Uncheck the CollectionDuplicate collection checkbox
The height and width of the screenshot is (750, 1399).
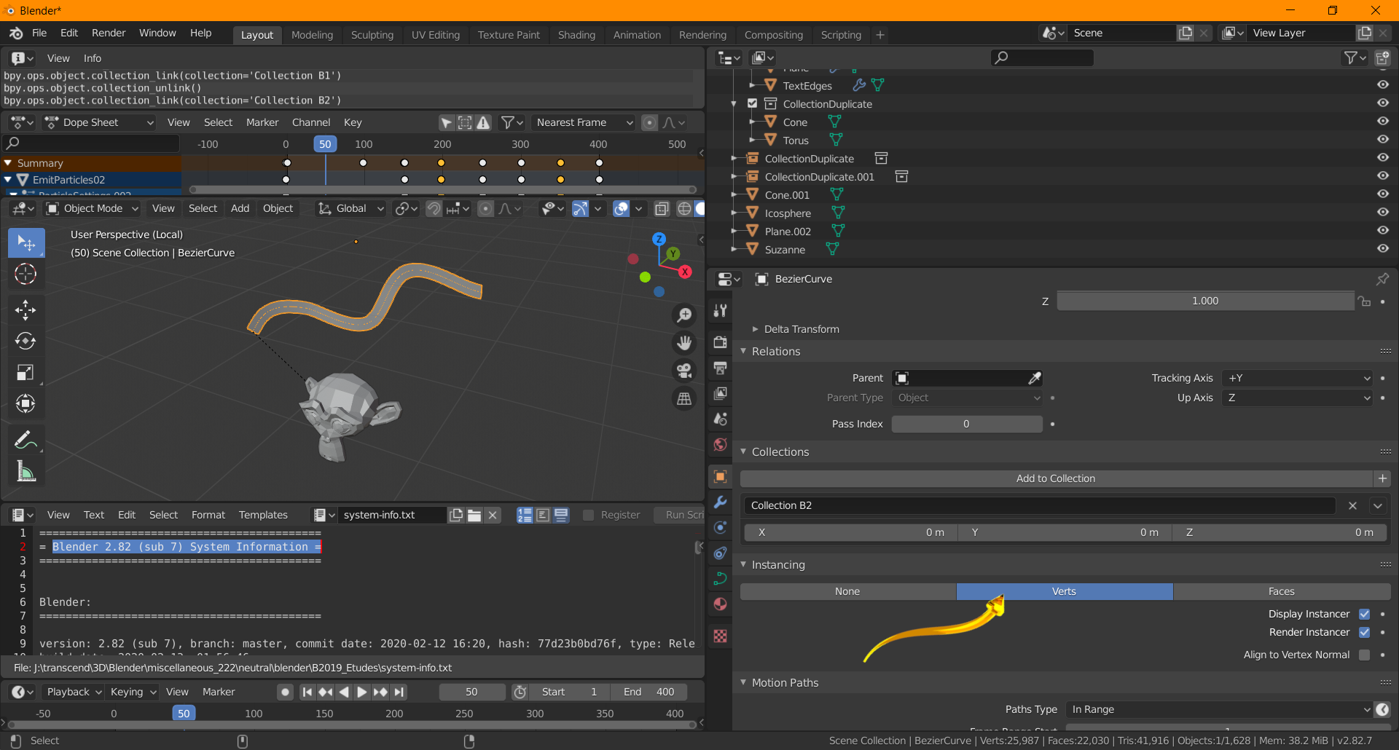[753, 103]
